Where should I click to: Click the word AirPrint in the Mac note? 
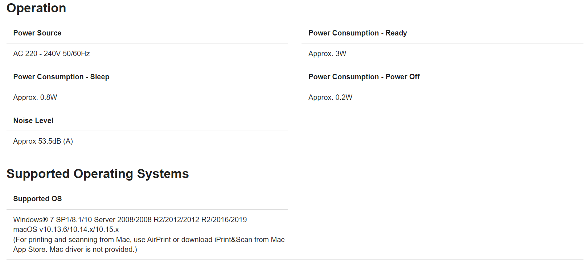(159, 240)
